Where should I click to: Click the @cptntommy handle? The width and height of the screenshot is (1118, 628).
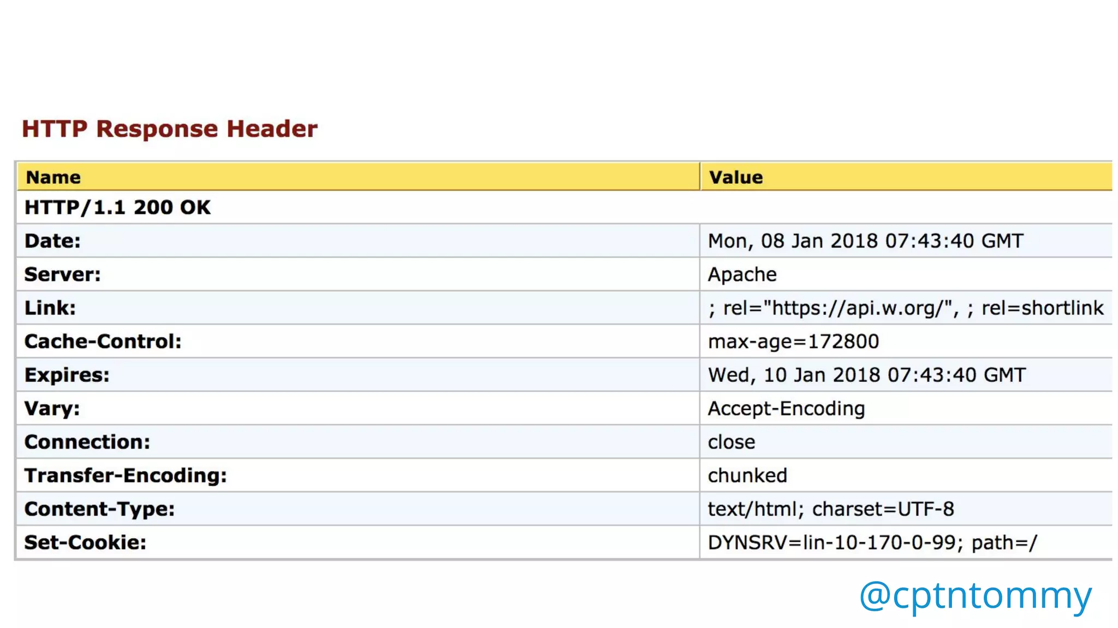(975, 595)
